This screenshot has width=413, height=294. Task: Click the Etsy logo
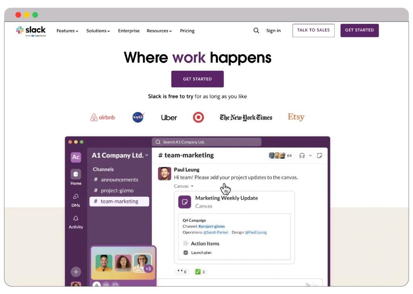pyautogui.click(x=296, y=117)
